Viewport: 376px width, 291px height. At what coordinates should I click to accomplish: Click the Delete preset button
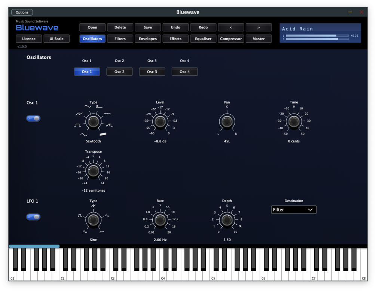pyautogui.click(x=120, y=27)
